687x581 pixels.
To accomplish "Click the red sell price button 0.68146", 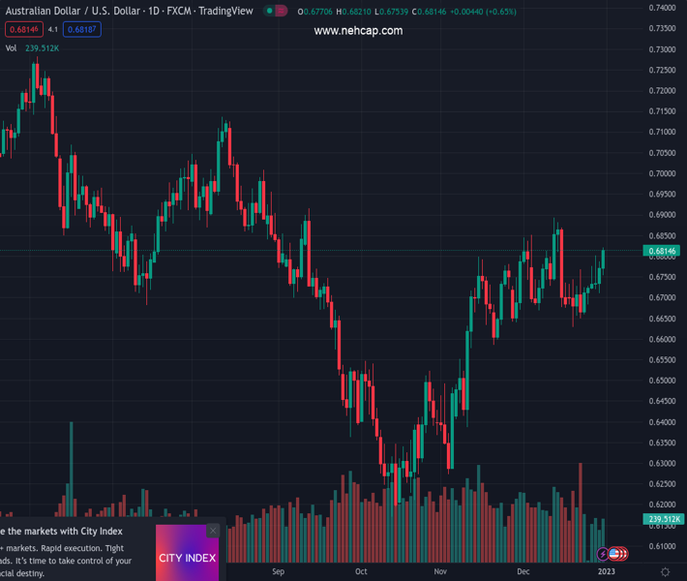I will (x=21, y=29).
